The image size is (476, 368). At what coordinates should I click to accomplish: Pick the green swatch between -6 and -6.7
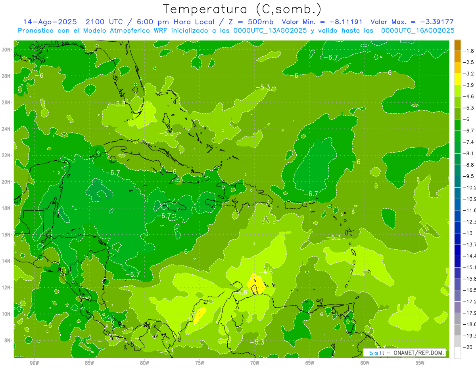(457, 125)
